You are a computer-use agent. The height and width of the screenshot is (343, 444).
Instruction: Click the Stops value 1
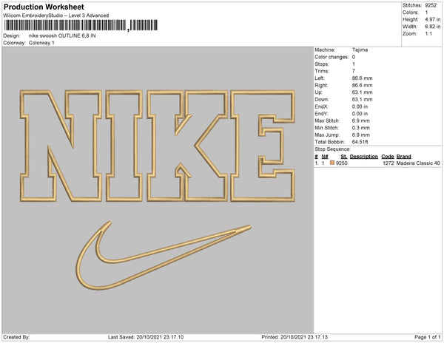(354, 64)
